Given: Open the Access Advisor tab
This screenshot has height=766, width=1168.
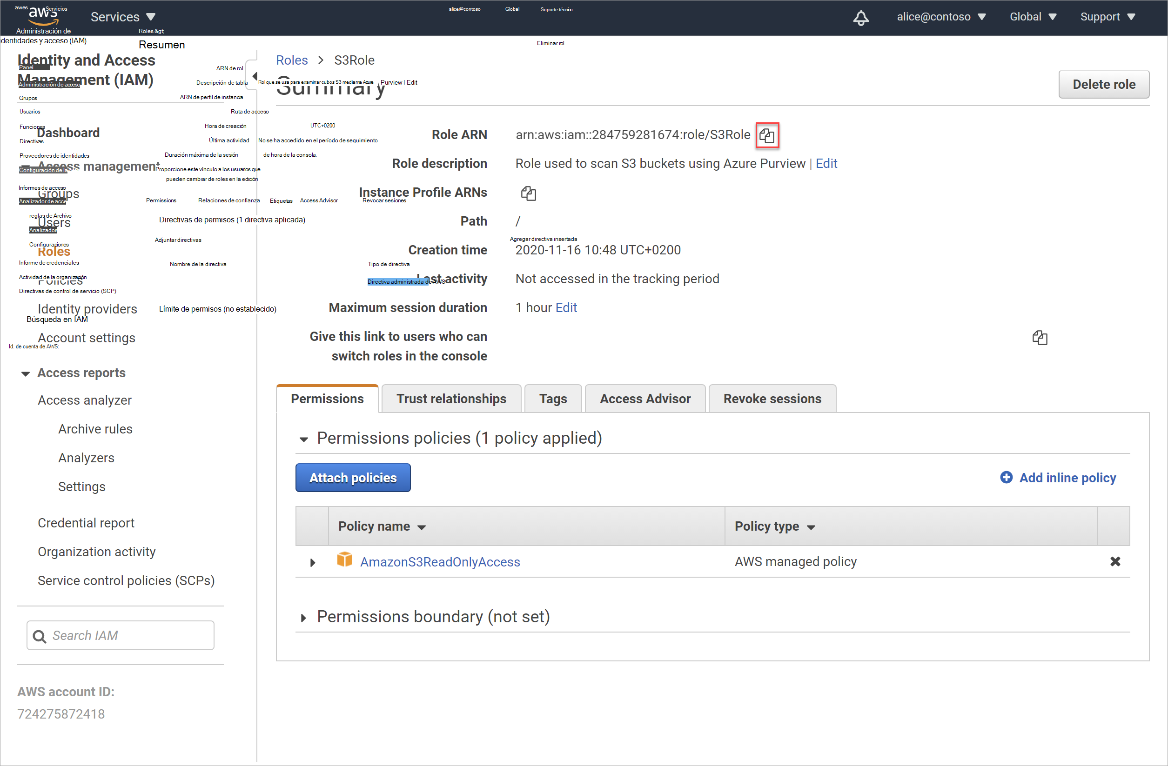Looking at the screenshot, I should coord(645,399).
